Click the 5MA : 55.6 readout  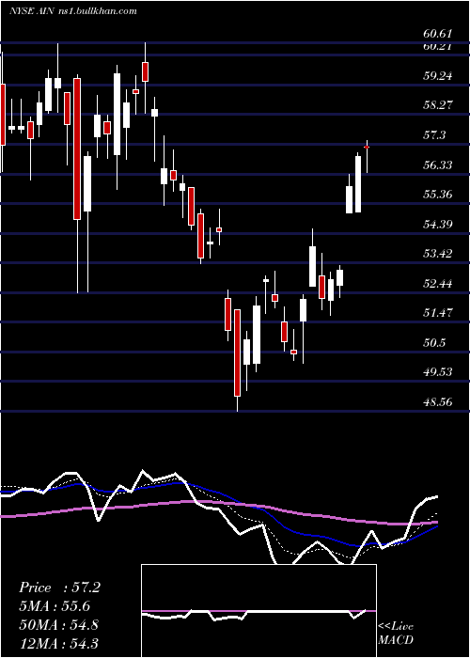[x=55, y=606]
